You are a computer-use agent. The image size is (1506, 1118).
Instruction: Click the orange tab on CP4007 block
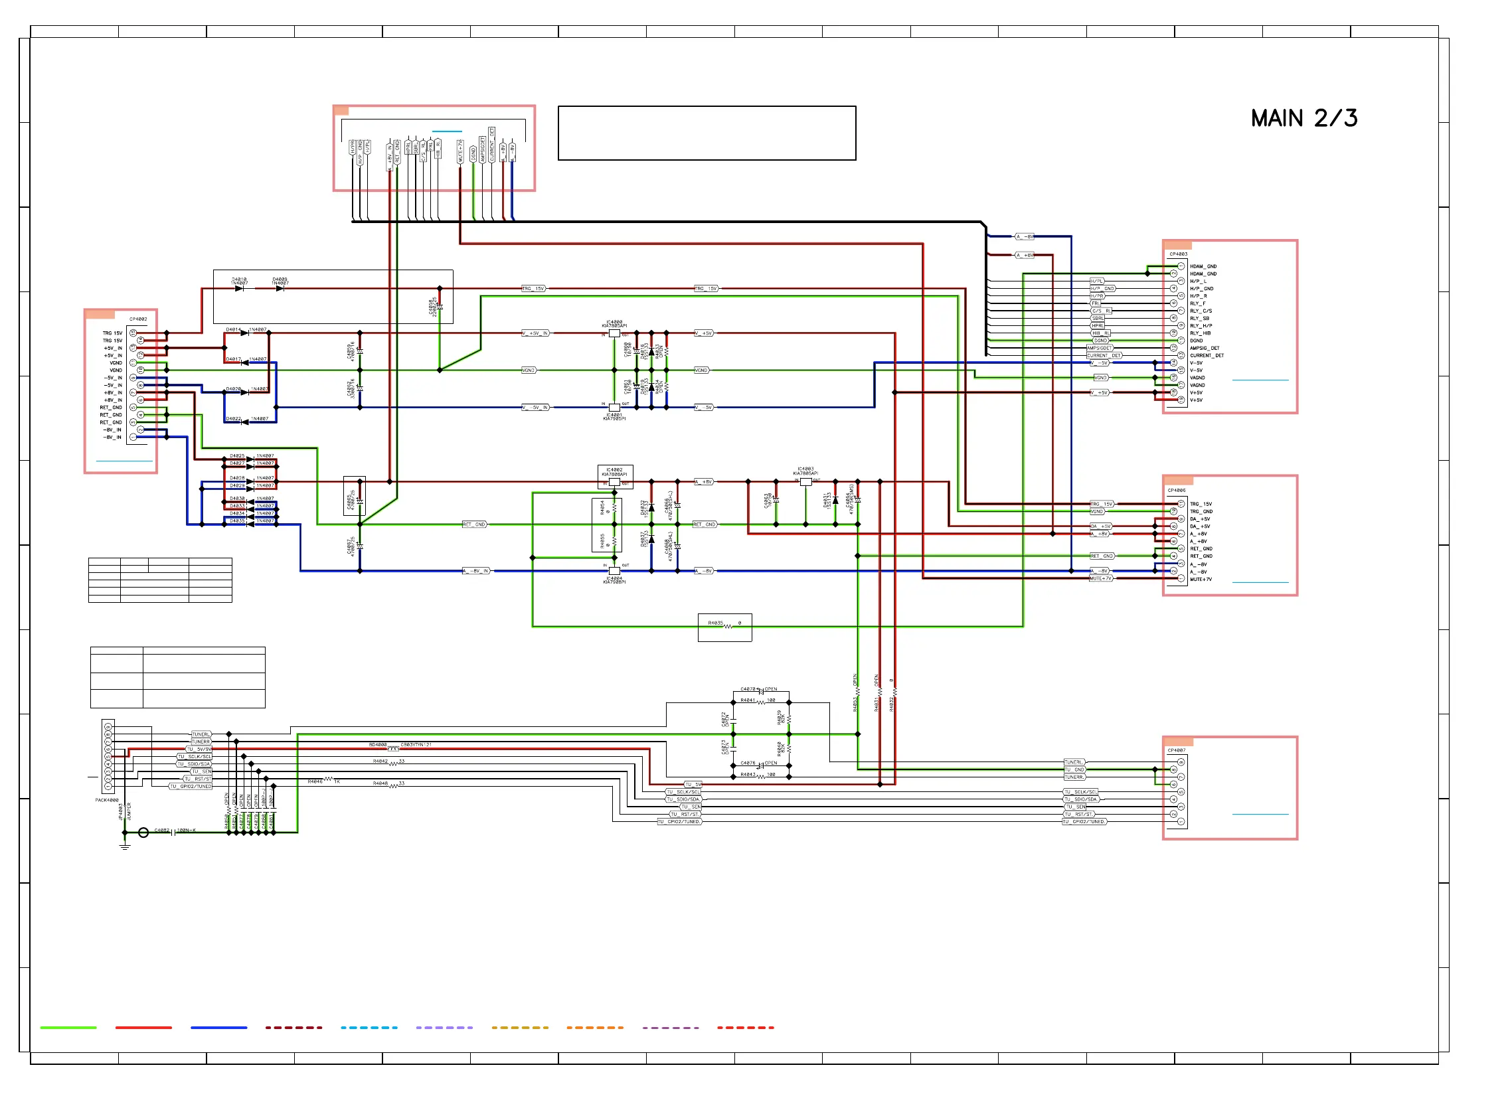[x=1178, y=741]
